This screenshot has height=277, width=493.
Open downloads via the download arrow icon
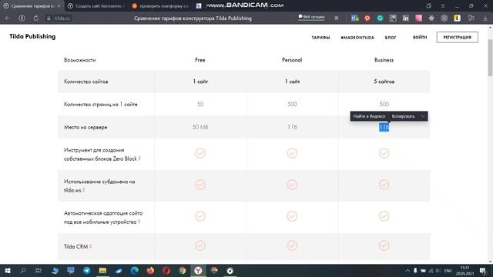[x=485, y=18]
